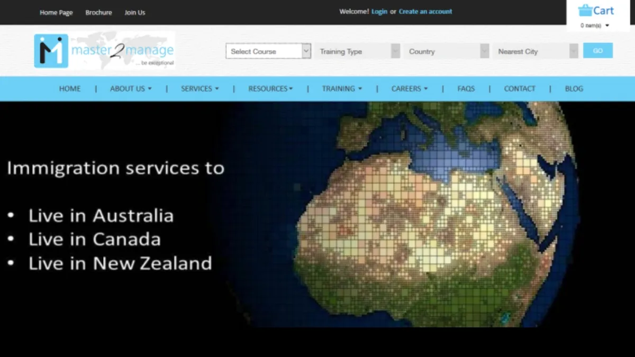
Task: Go to HOME in navigation bar
Action: click(x=70, y=89)
